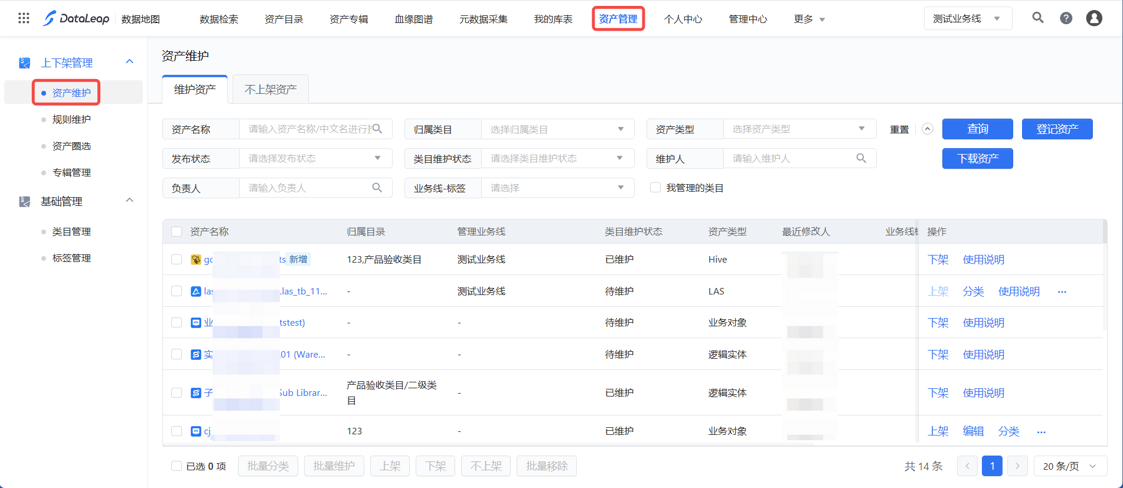Open the user avatar menu
The height and width of the screenshot is (488, 1123).
click(1094, 18)
